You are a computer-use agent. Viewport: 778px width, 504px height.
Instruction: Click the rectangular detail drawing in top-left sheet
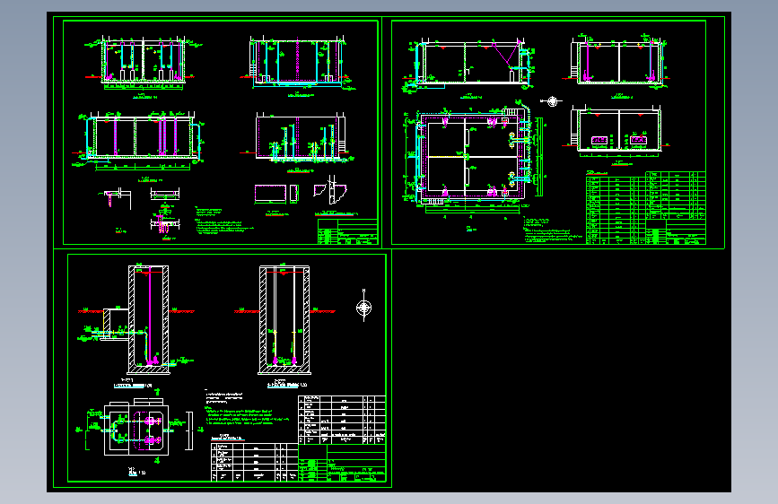click(x=270, y=194)
